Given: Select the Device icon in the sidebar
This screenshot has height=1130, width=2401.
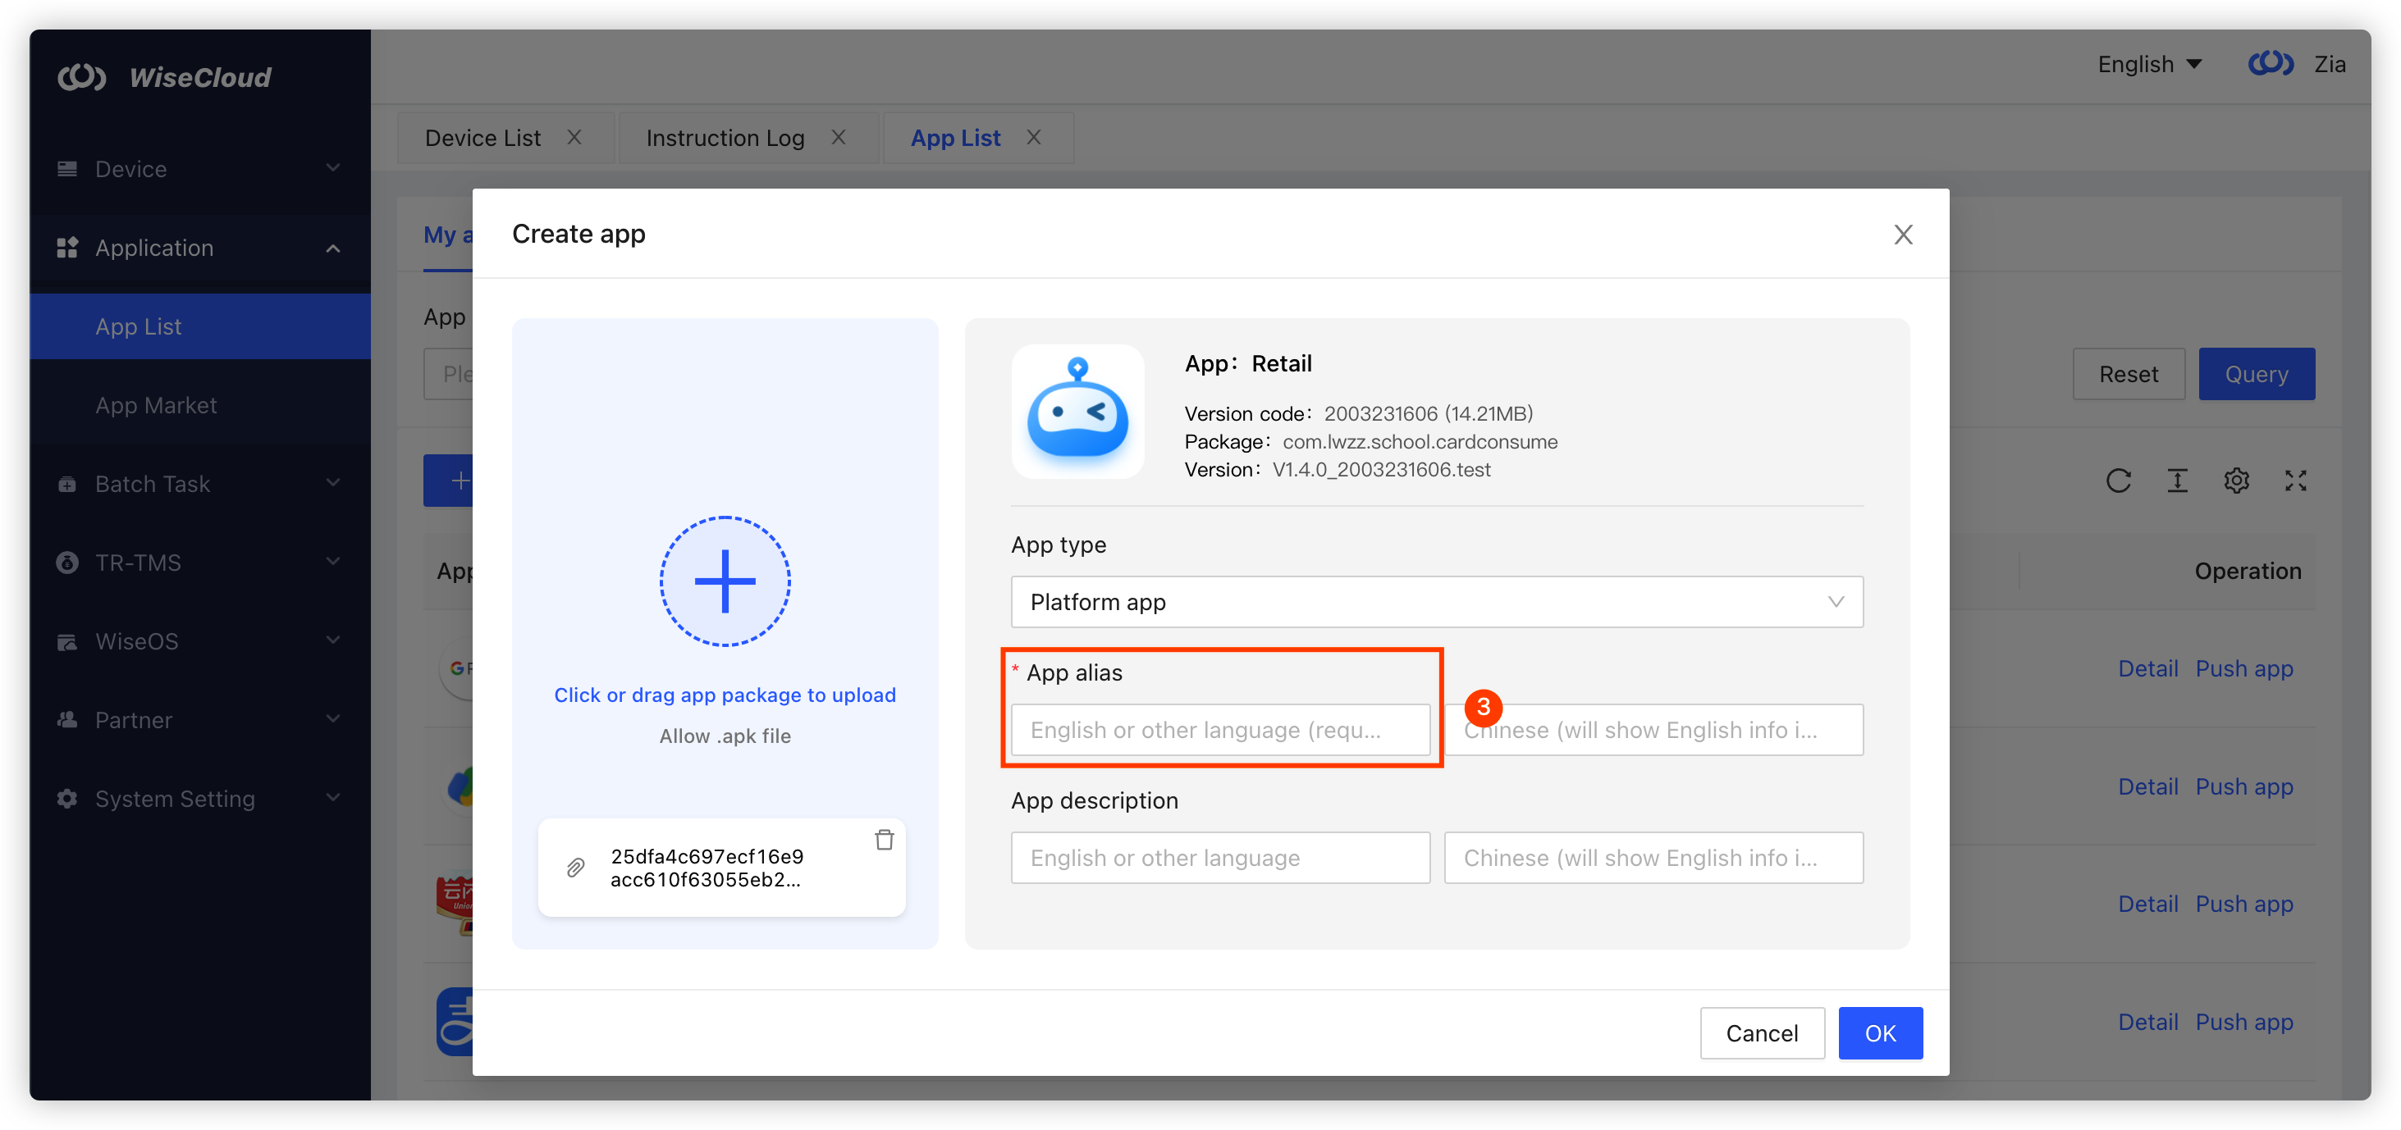Looking at the screenshot, I should 66,169.
